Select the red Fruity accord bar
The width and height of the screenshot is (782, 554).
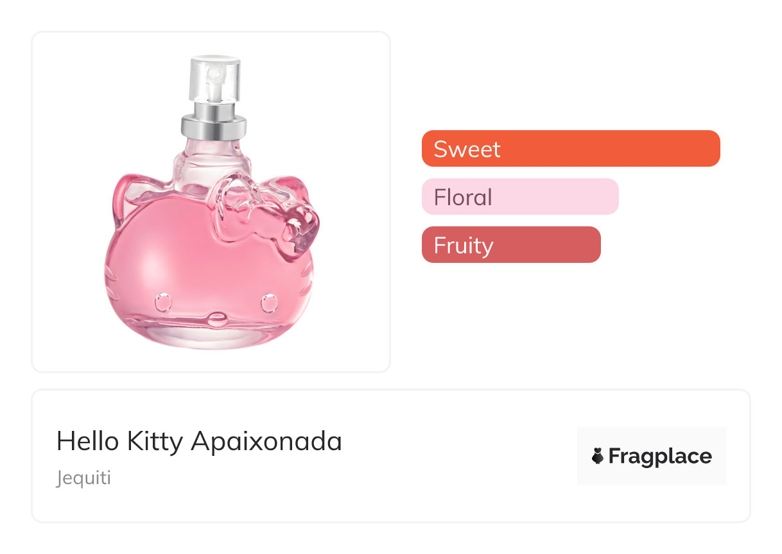pos(510,245)
